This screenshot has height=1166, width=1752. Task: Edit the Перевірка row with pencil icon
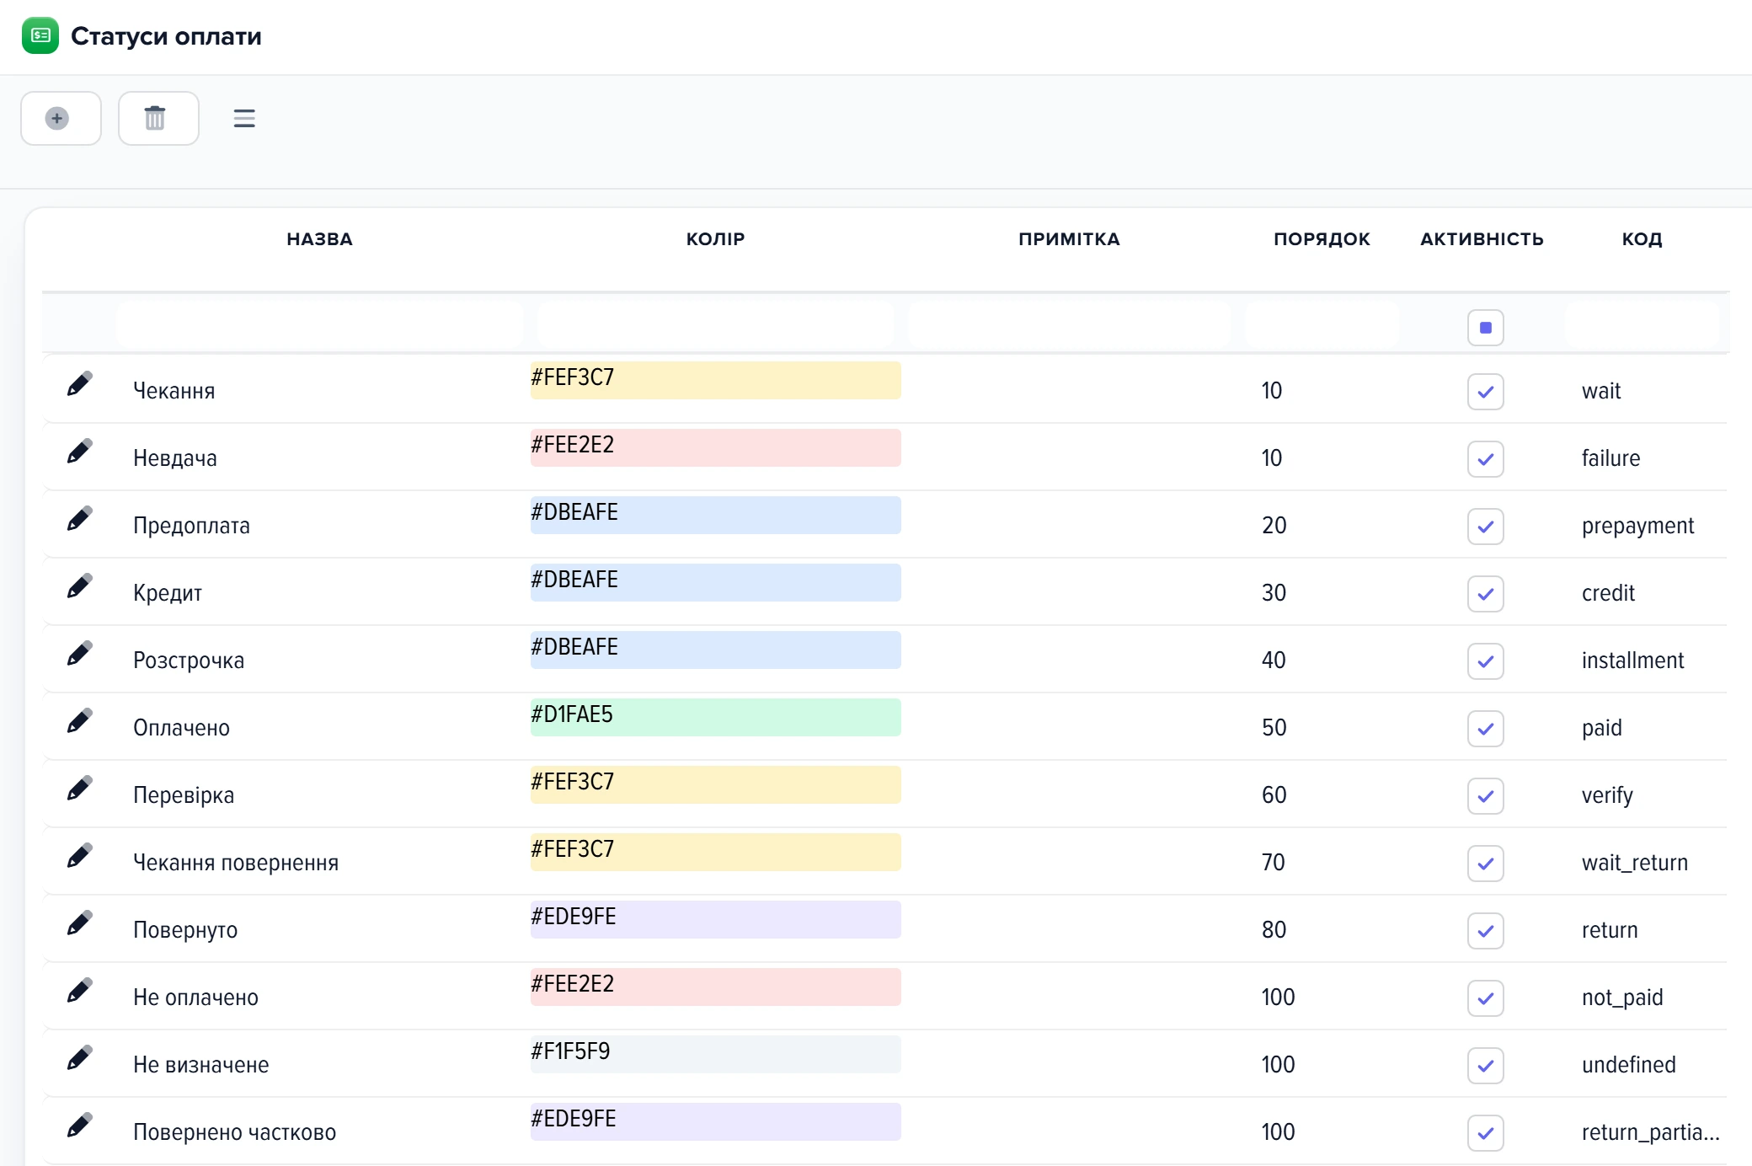79,789
